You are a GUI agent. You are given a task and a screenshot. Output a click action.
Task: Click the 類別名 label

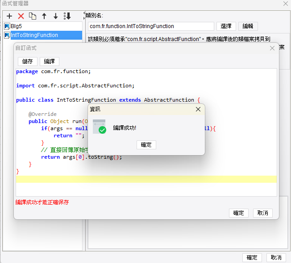[x=94, y=16]
